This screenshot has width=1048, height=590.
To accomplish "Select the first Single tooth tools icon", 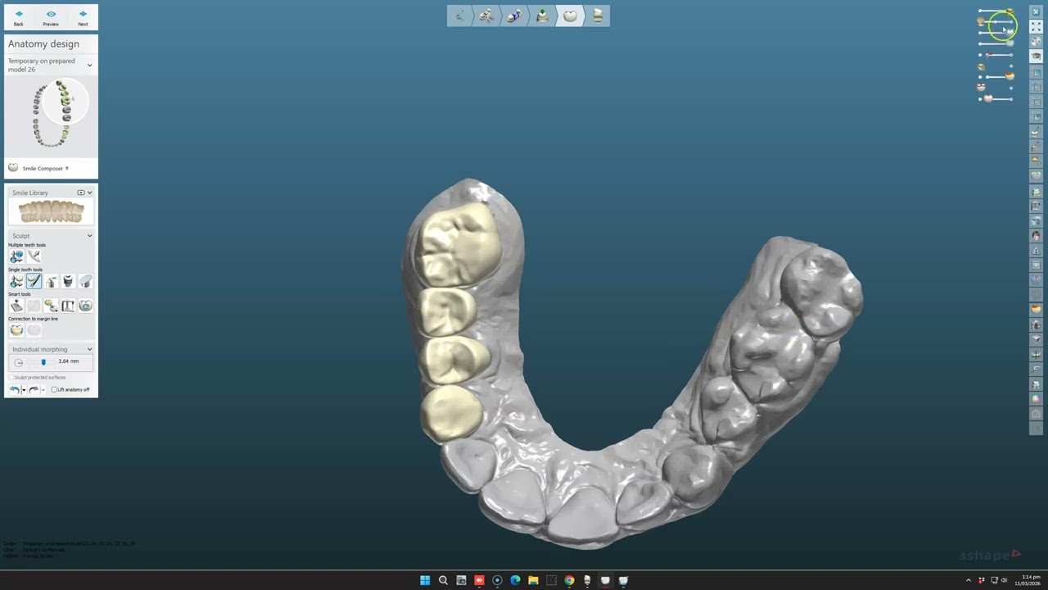I will point(16,281).
